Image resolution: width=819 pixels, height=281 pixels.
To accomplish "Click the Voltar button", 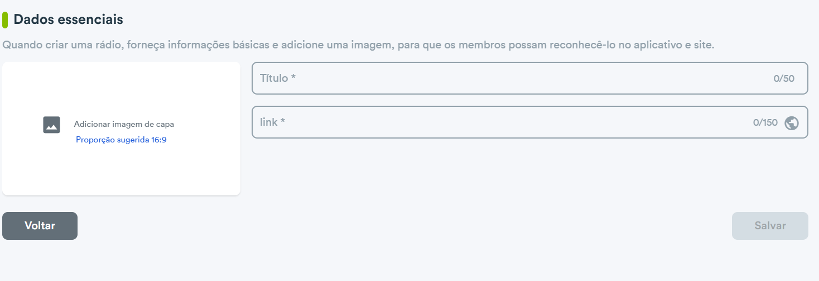I will pos(40,226).
